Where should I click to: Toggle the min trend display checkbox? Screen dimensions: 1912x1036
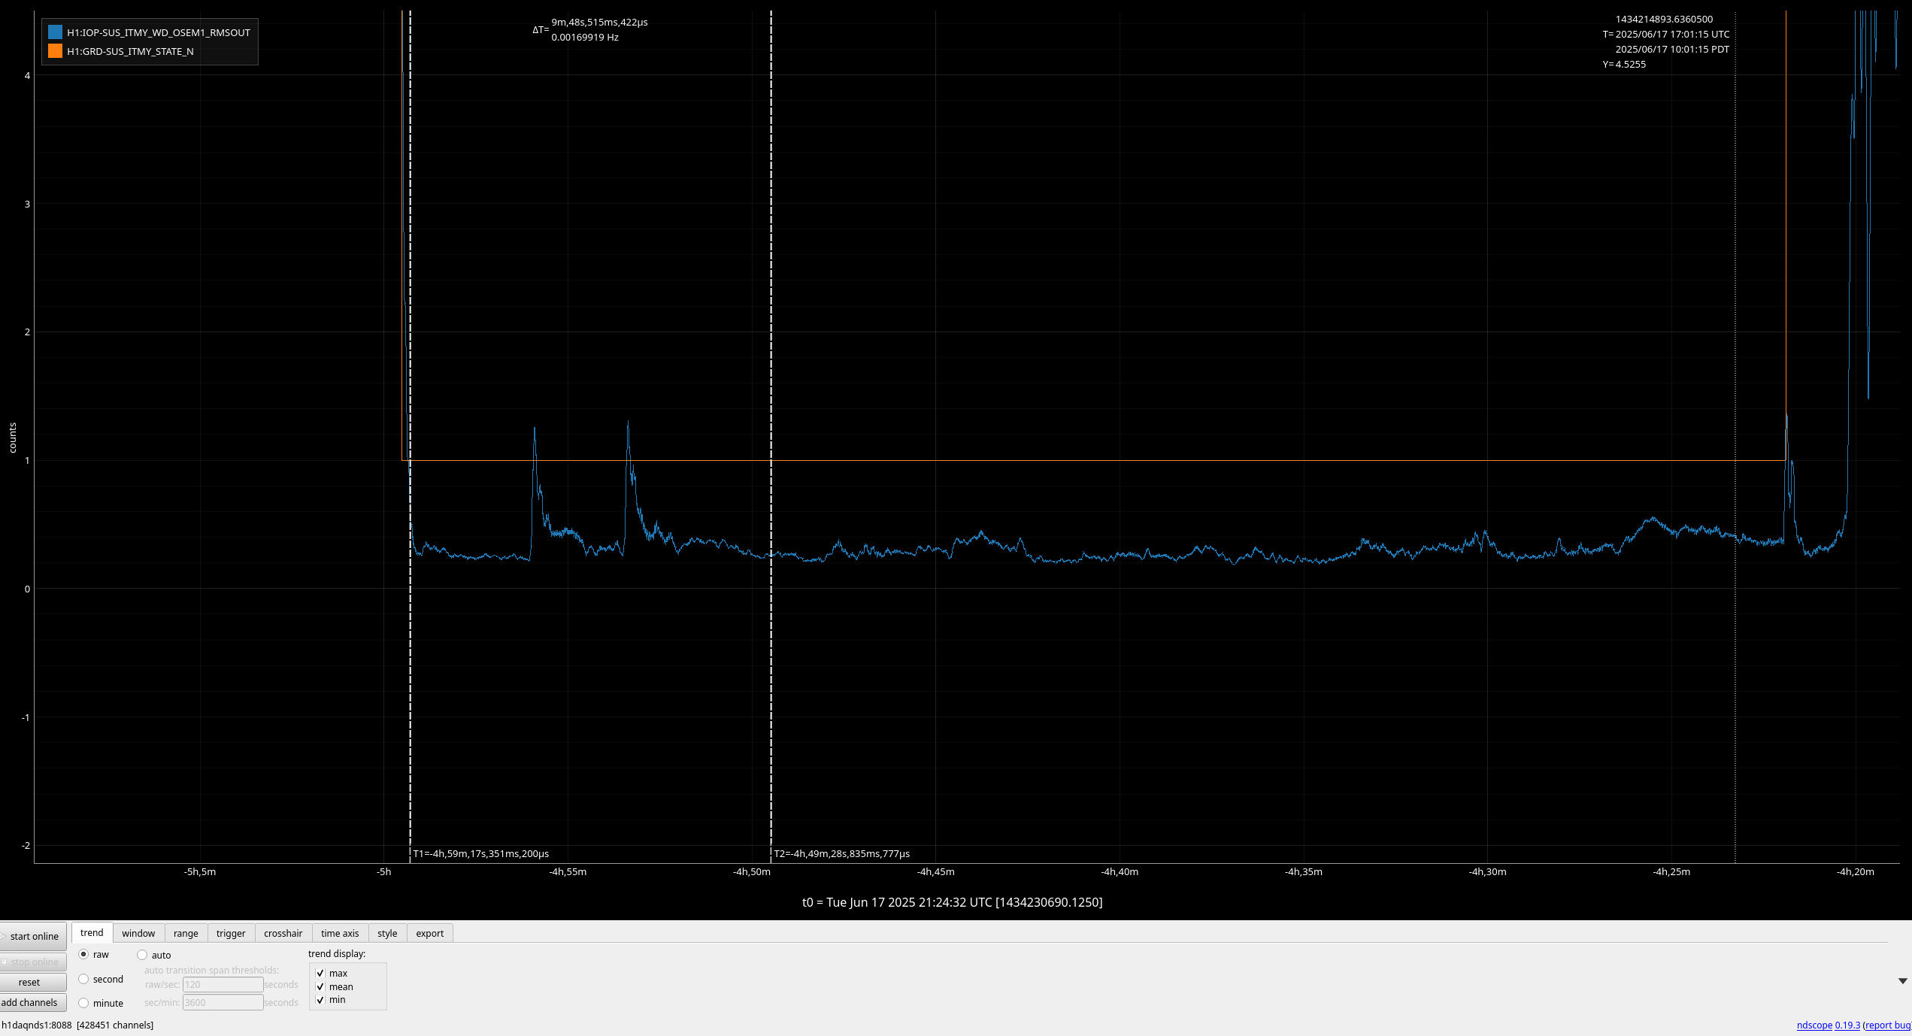(x=320, y=999)
